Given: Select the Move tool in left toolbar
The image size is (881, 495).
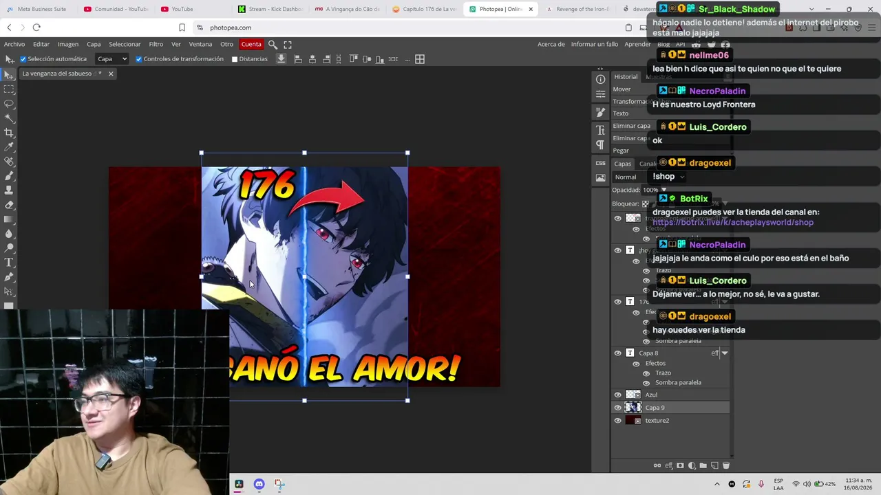Looking at the screenshot, I should click(9, 75).
